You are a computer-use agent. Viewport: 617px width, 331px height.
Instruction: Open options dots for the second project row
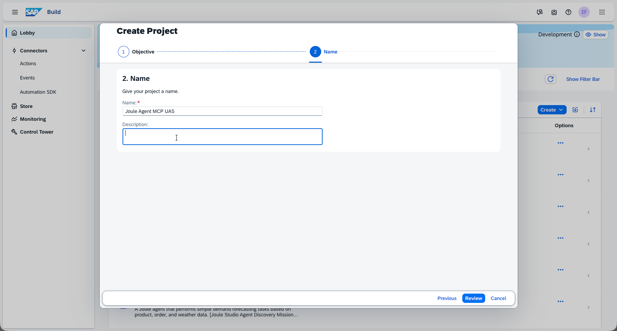[561, 175]
